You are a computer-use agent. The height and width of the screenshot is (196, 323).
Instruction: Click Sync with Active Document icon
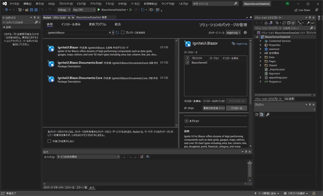tap(284, 23)
